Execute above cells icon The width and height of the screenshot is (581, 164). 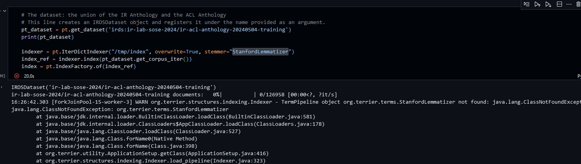pyautogui.click(x=538, y=4)
